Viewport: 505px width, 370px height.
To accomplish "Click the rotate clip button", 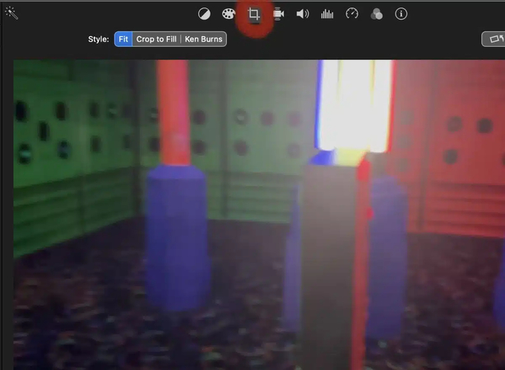I will click(x=493, y=39).
